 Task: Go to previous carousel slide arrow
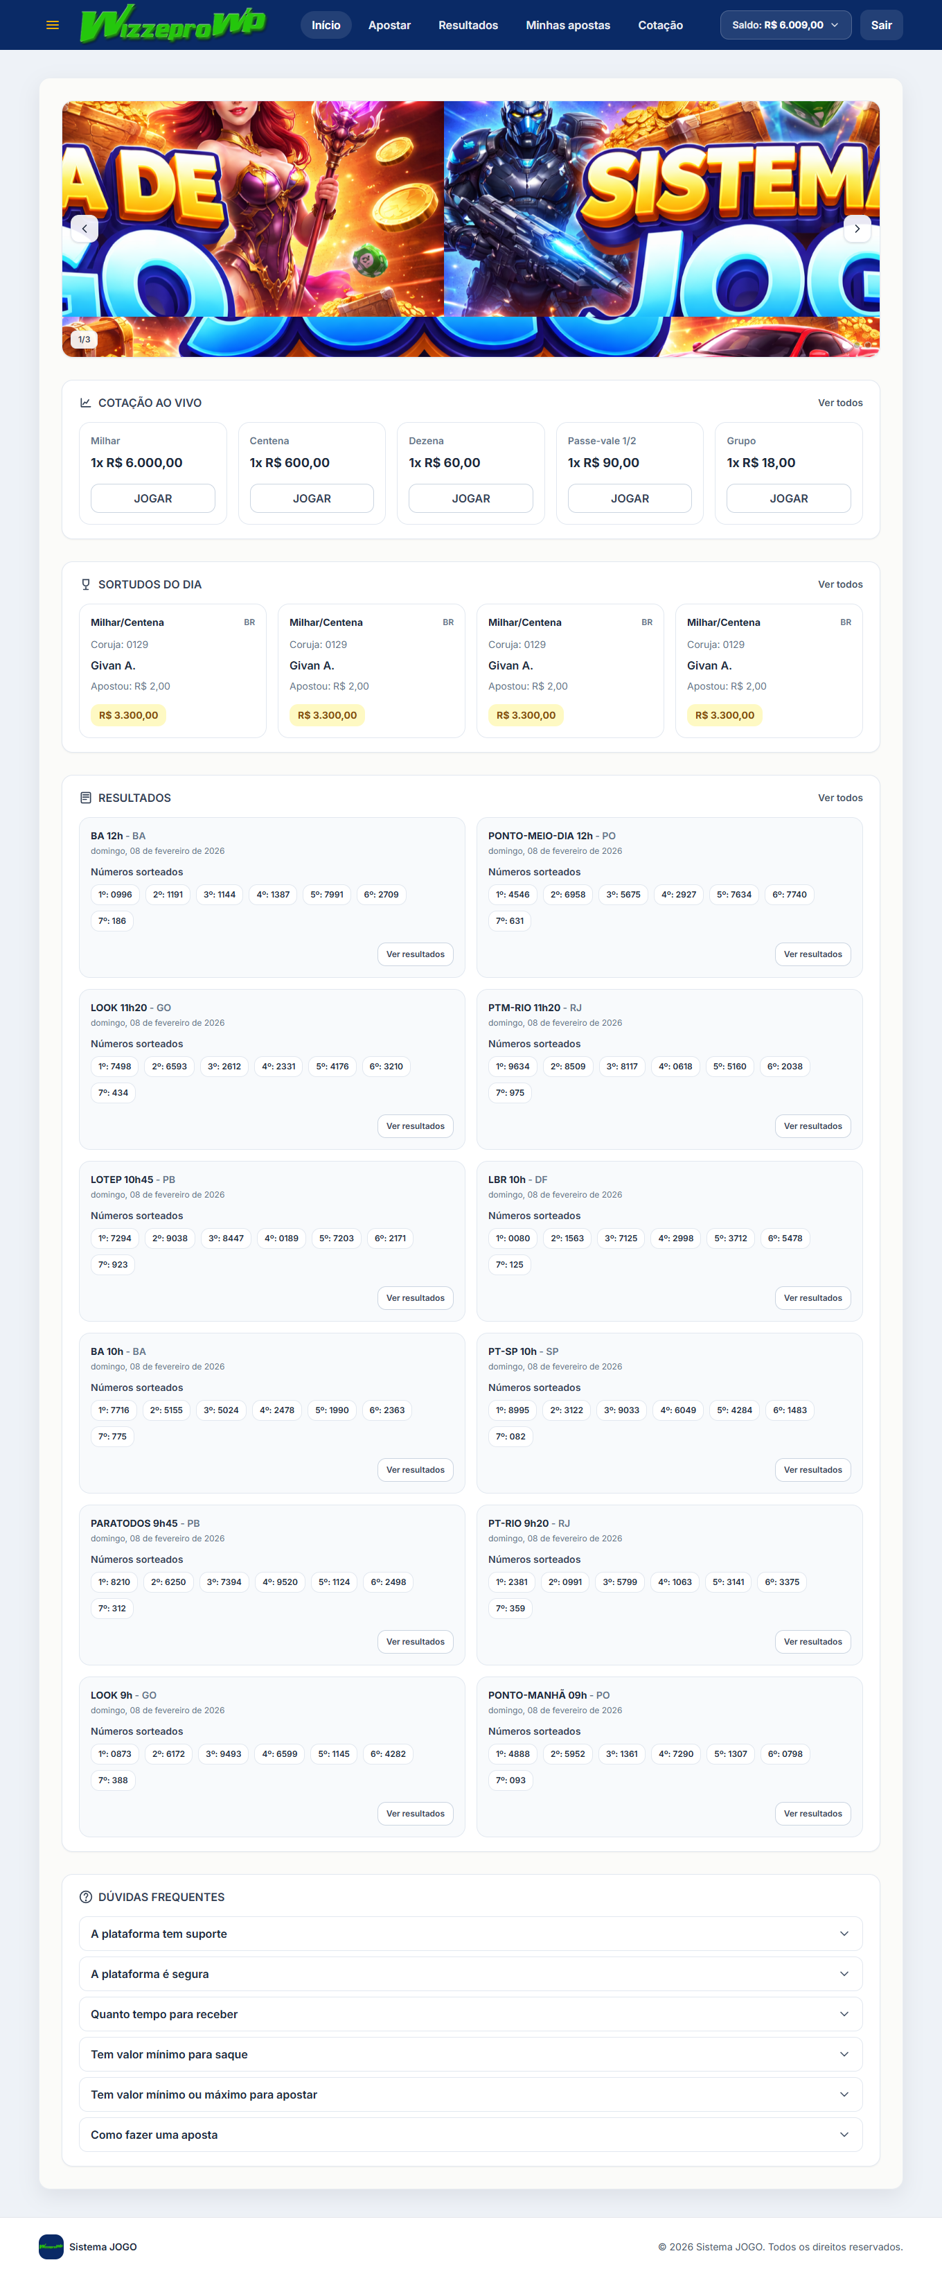click(84, 229)
